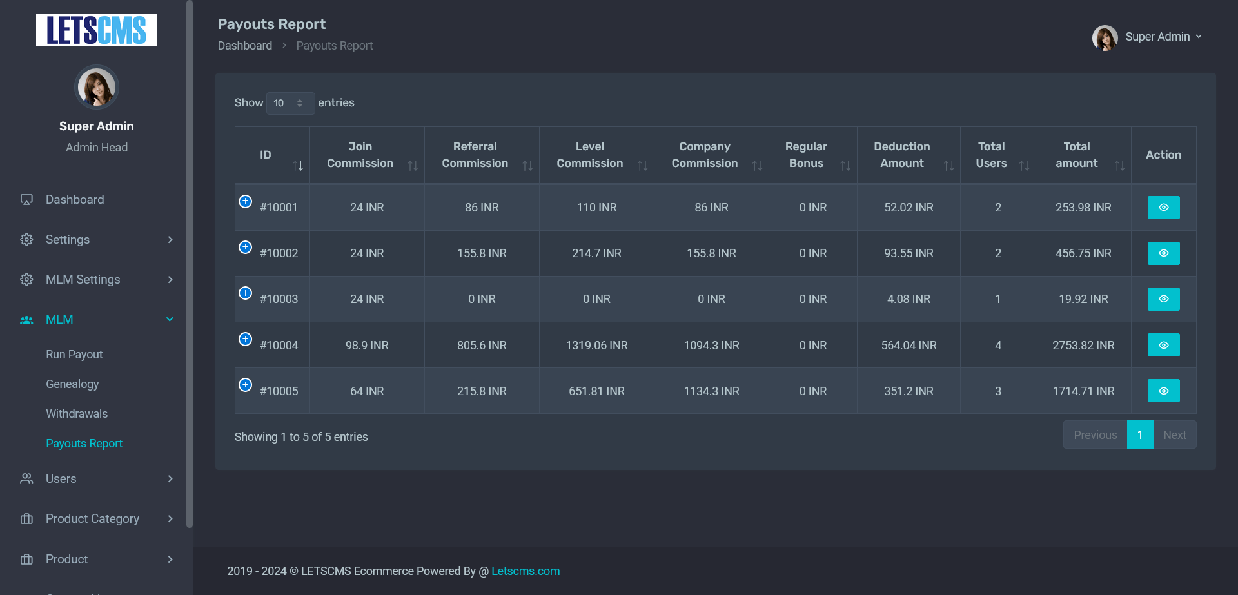Go to Payouts Report in the sidebar
This screenshot has width=1238, height=595.
84,443
